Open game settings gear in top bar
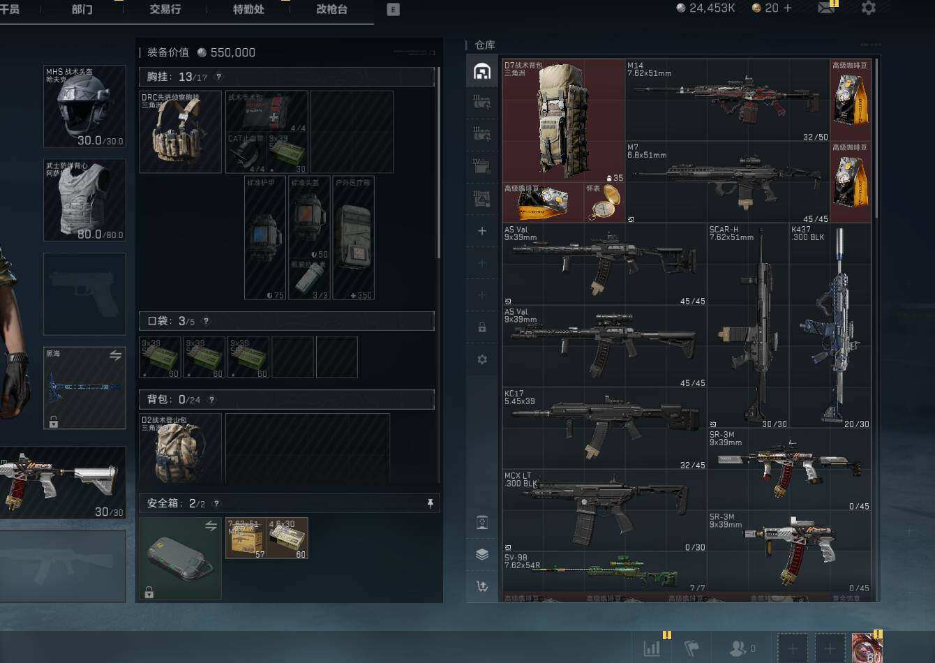The image size is (935, 663). pos(868,8)
